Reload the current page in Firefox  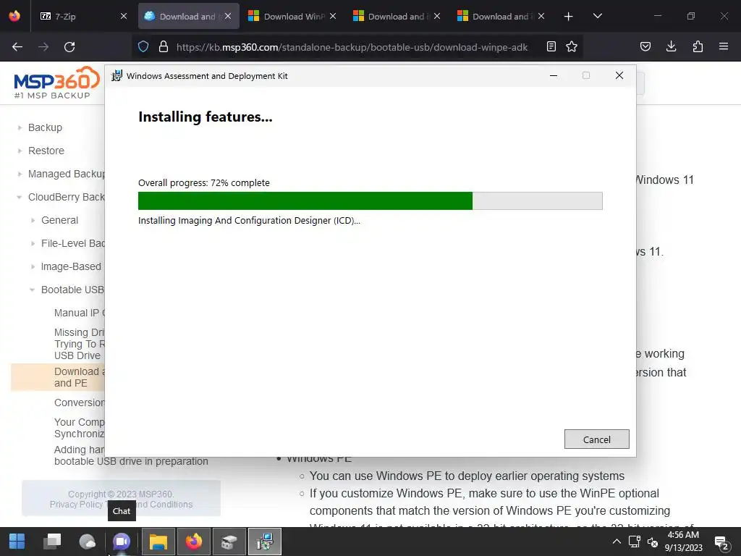click(x=69, y=47)
